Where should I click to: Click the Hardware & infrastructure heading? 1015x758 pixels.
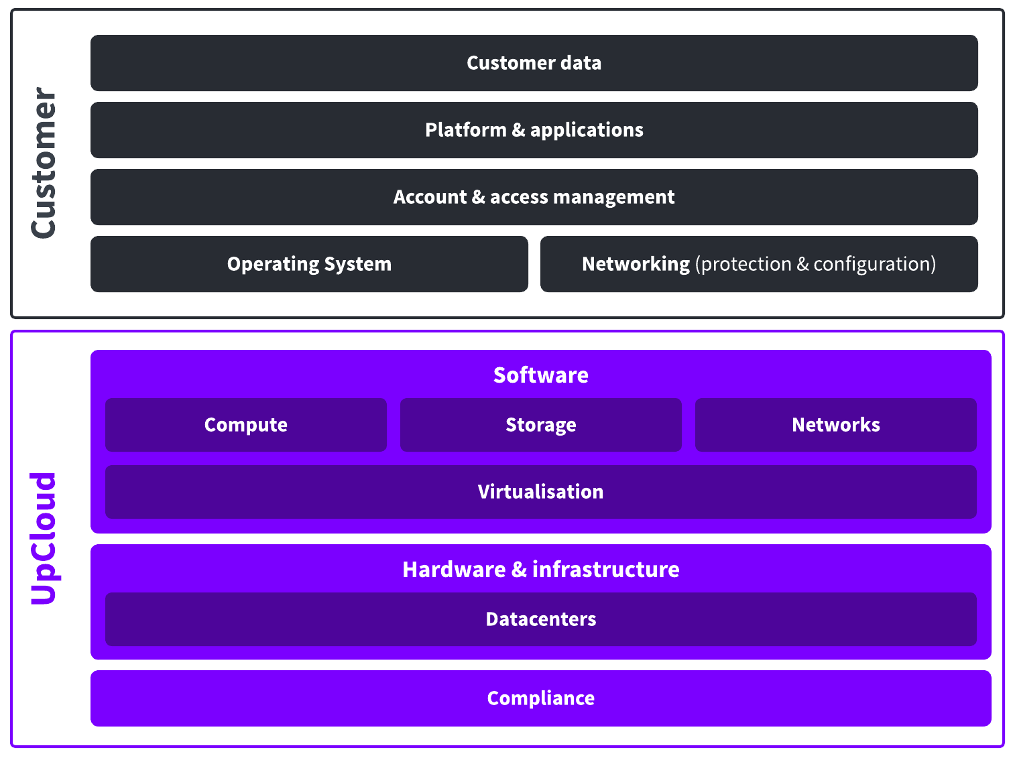coord(541,570)
